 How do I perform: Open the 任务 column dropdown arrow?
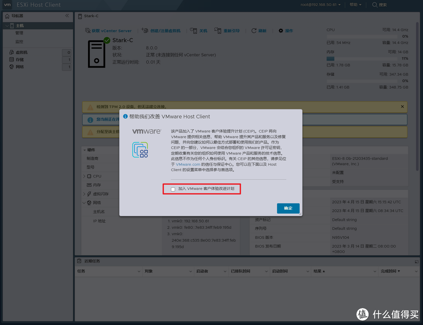(x=139, y=271)
